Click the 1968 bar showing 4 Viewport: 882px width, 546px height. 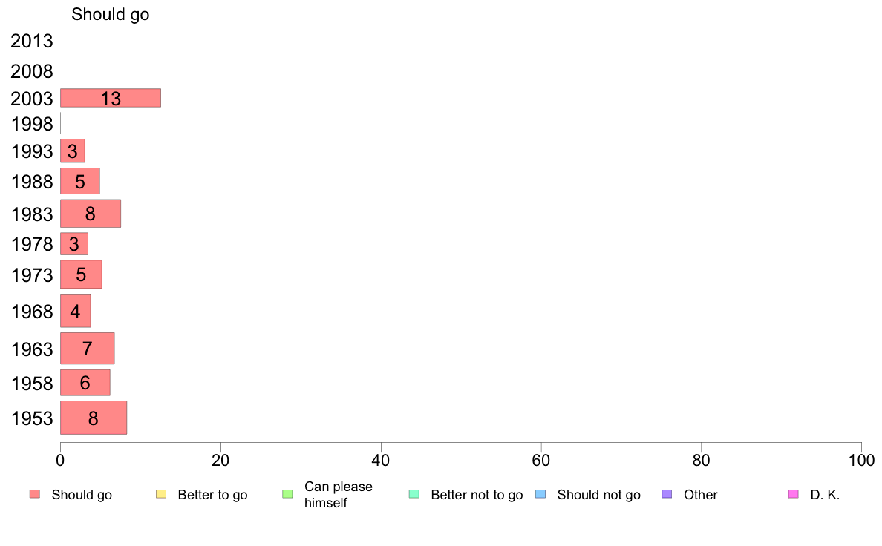[x=76, y=311]
